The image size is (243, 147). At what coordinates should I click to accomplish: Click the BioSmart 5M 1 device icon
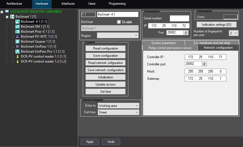pyautogui.click(x=17, y=27)
